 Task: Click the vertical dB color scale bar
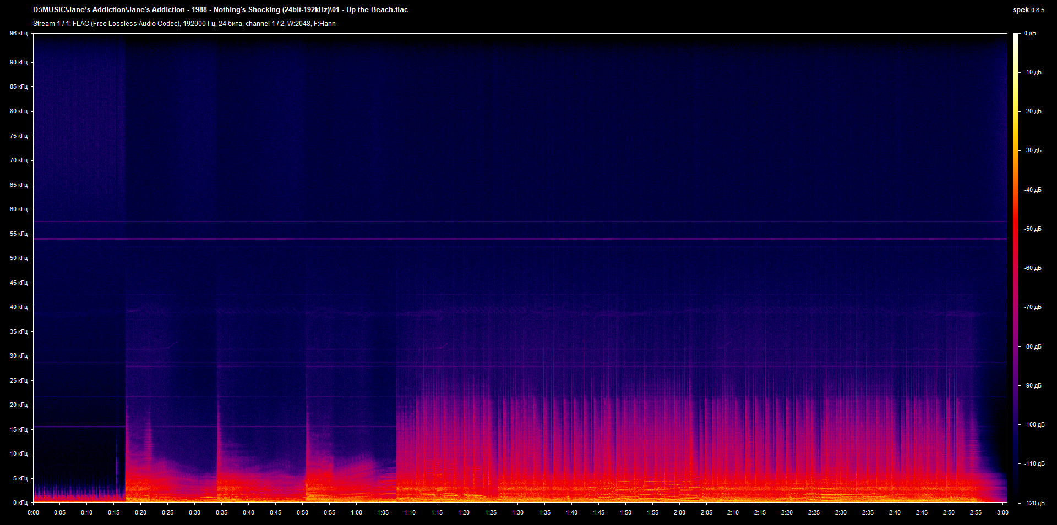click(1016, 268)
